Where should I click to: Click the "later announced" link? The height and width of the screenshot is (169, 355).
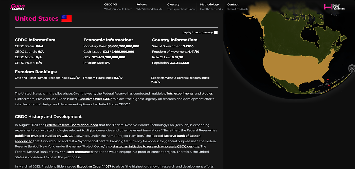point(80,152)
